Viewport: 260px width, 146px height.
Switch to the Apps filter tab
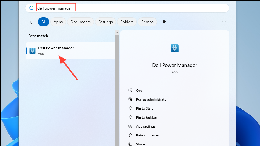click(58, 22)
